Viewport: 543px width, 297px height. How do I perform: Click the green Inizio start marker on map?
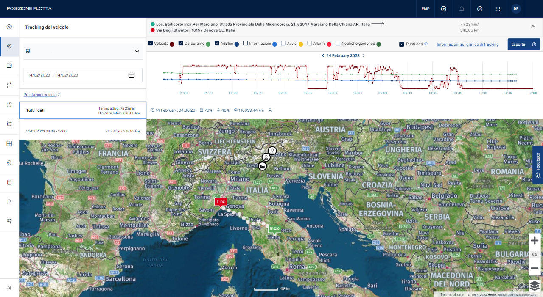tap(274, 229)
